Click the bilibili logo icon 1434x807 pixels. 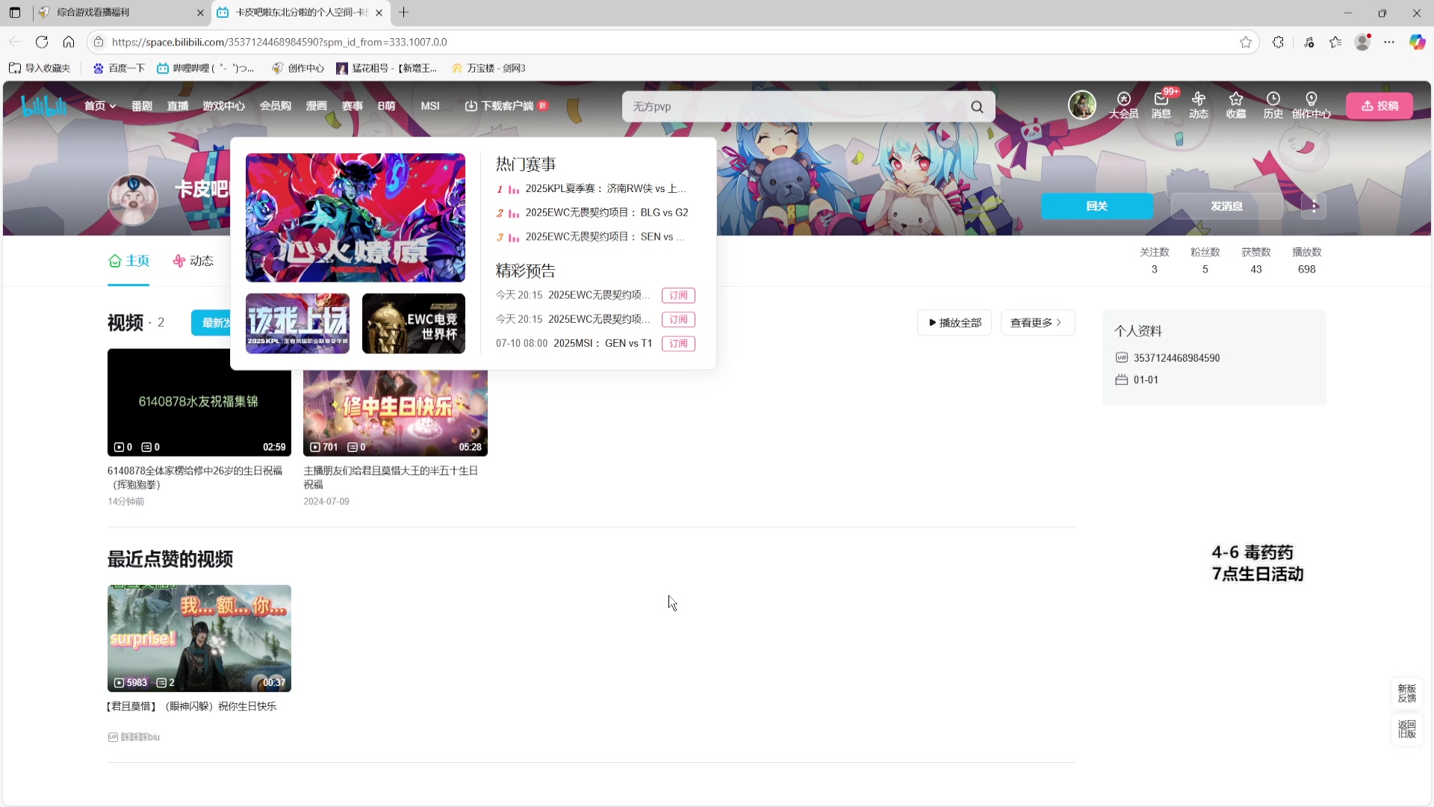[x=44, y=106]
